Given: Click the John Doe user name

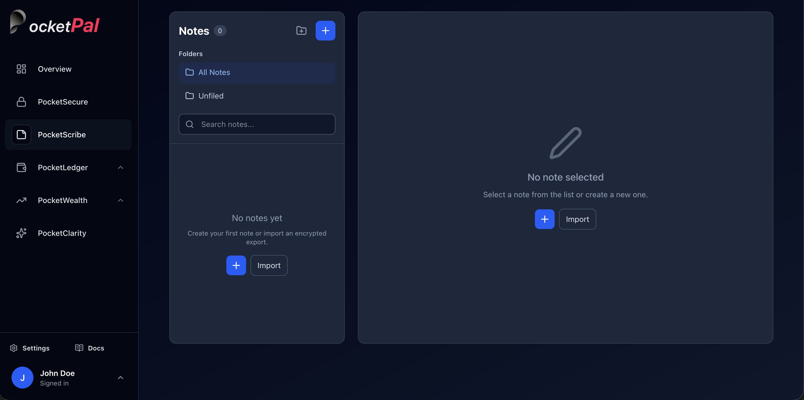Looking at the screenshot, I should pyautogui.click(x=58, y=373).
